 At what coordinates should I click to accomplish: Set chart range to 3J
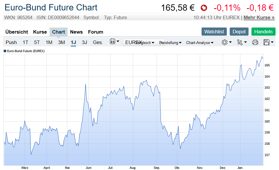click(x=84, y=42)
